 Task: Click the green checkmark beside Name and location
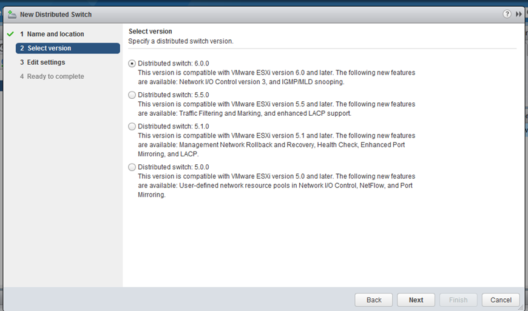10,34
